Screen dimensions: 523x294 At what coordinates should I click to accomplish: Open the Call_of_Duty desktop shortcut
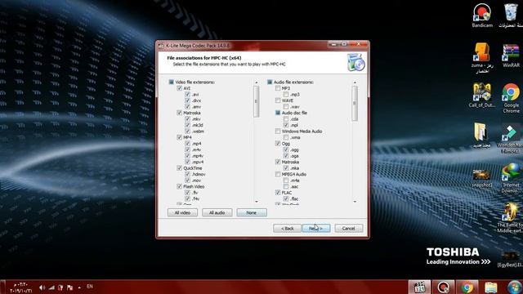481,95
